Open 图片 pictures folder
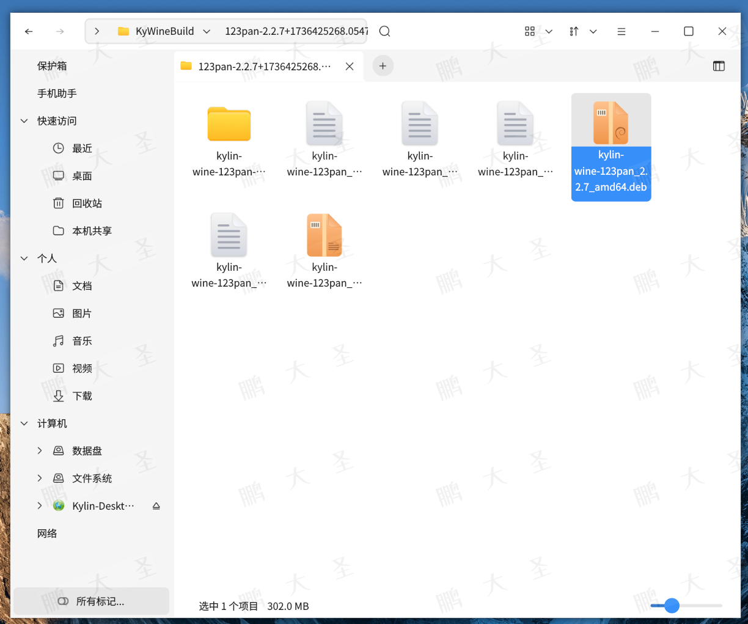748x624 pixels. tap(82, 314)
